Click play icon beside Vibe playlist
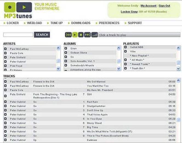This screenshot has height=143, width=182. coord(126,51)
